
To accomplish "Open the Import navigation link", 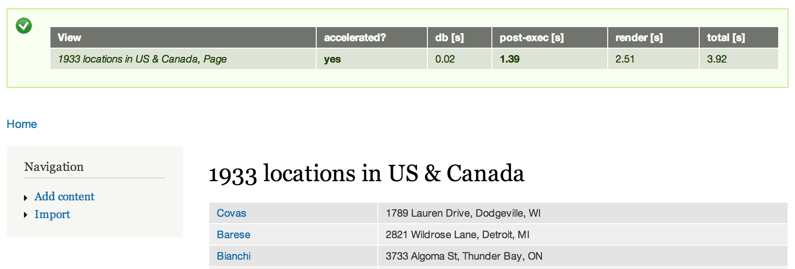I will tap(52, 214).
